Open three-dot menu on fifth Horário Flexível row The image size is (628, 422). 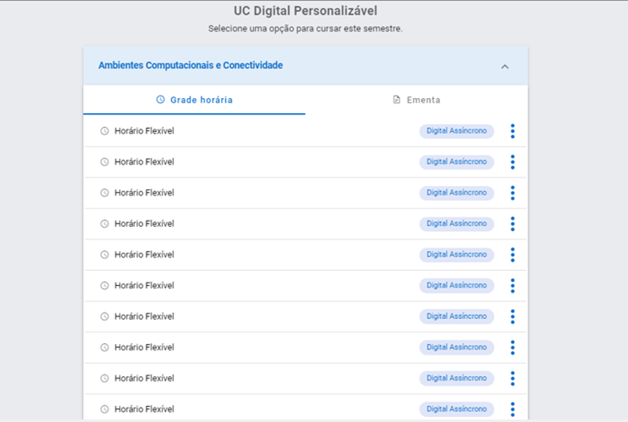click(x=513, y=255)
